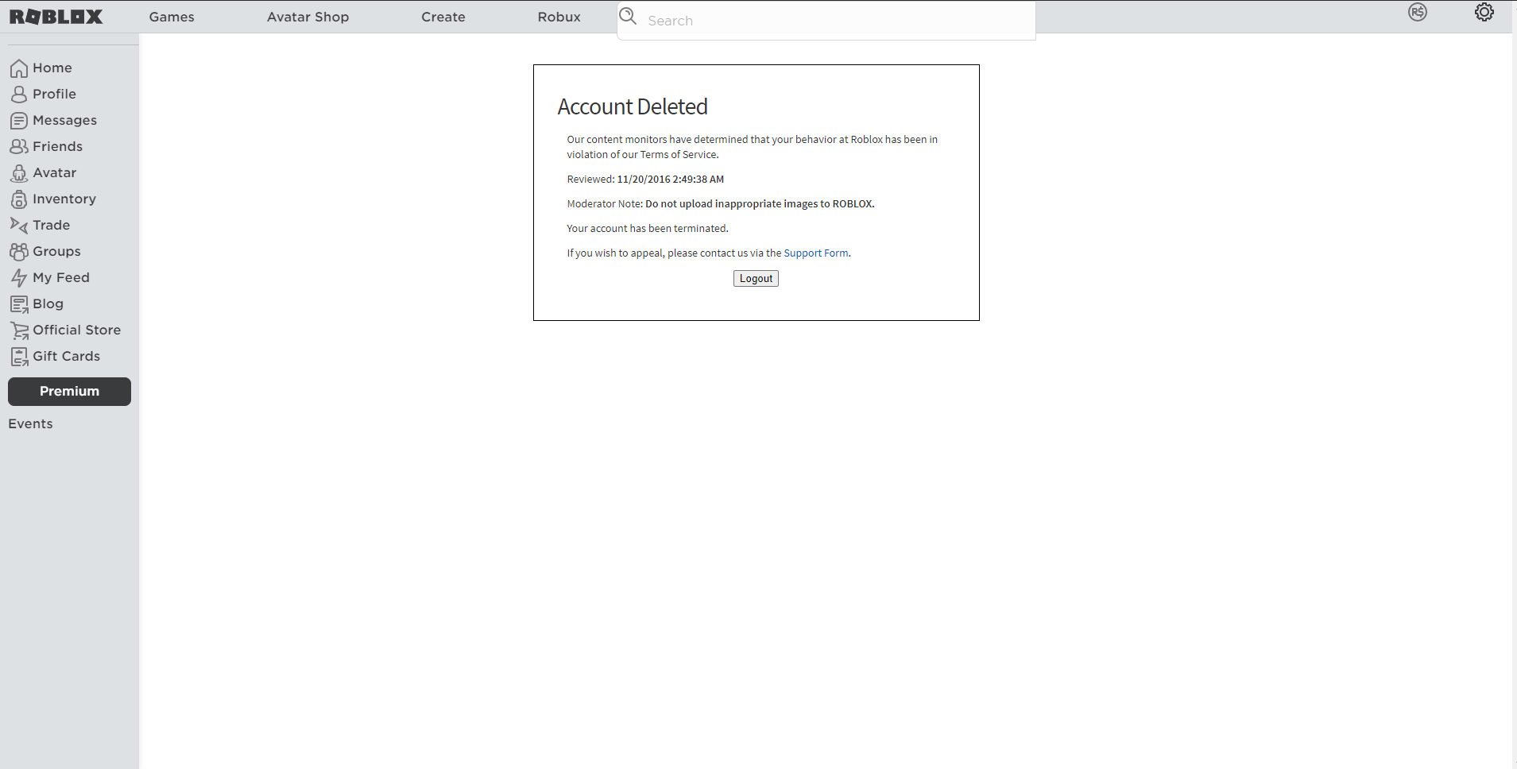The height and width of the screenshot is (769, 1517).
Task: Open the Friends link
Action: point(57,146)
